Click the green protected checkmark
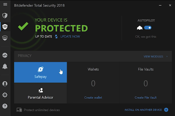 (23, 26)
